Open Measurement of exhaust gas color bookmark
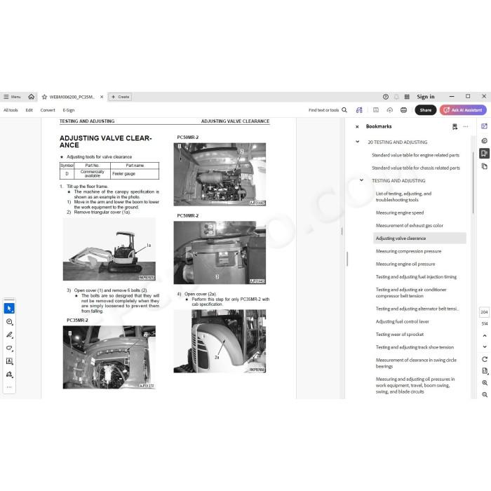 409,225
